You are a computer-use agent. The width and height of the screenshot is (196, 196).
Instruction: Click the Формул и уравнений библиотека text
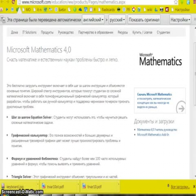34,159
